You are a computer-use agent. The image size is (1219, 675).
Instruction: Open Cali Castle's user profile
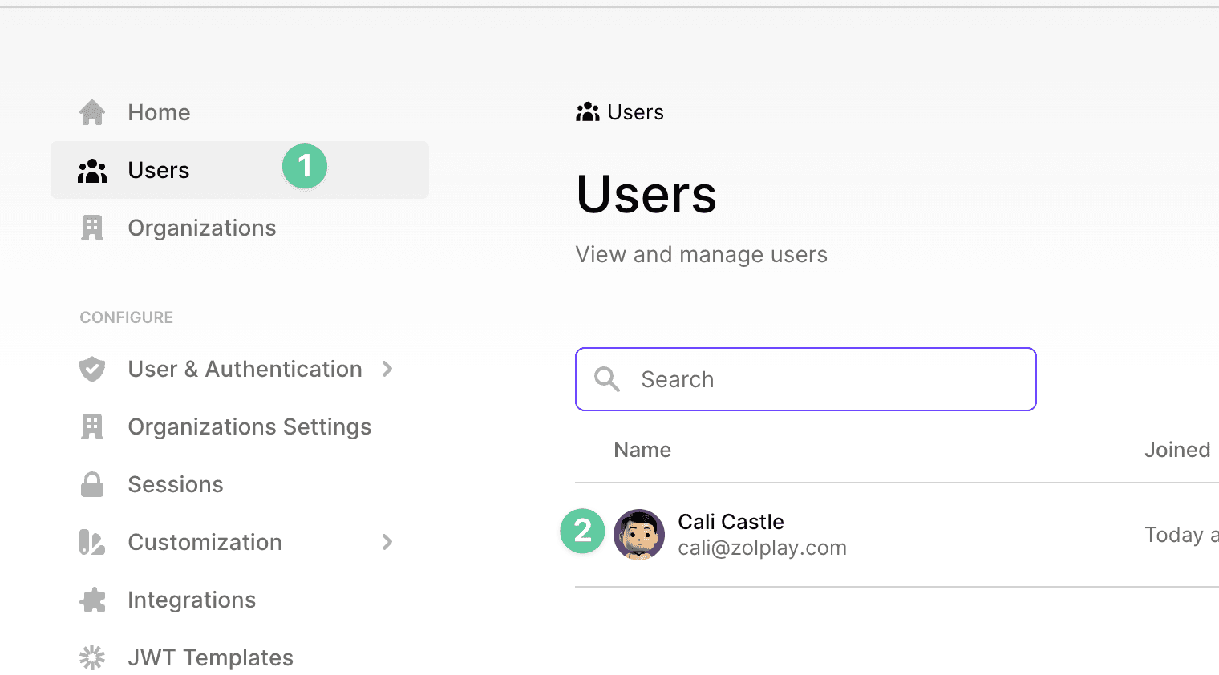(731, 522)
